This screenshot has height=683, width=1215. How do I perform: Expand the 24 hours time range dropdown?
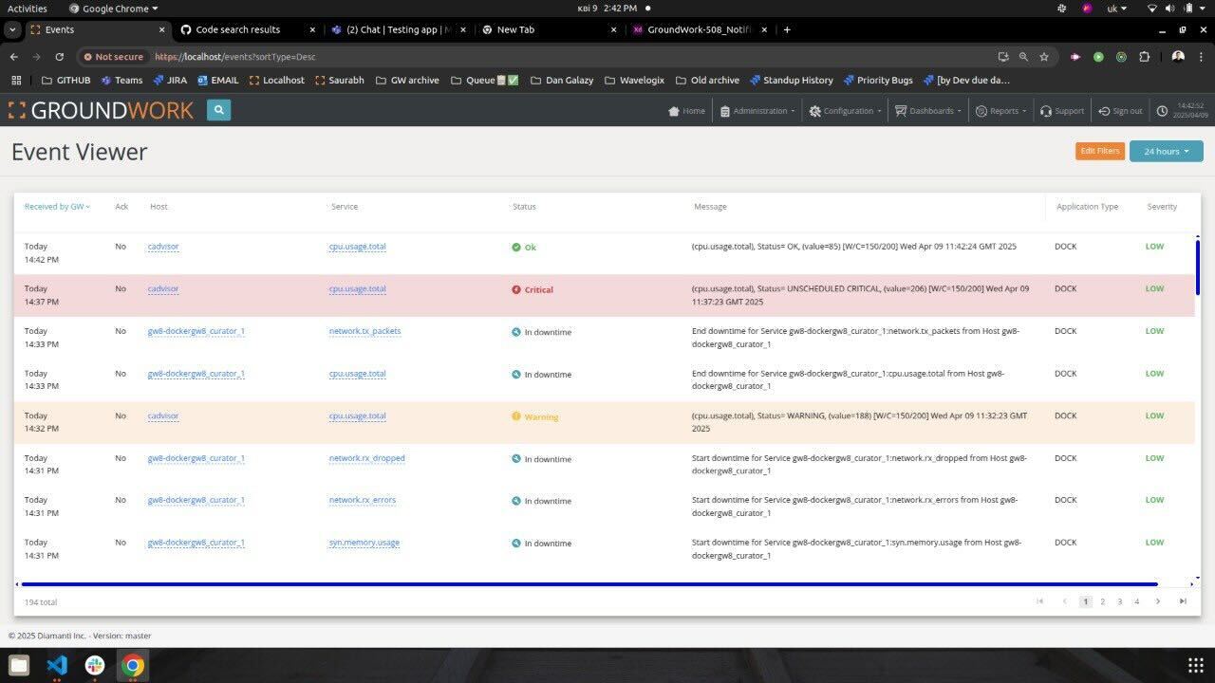click(1166, 151)
